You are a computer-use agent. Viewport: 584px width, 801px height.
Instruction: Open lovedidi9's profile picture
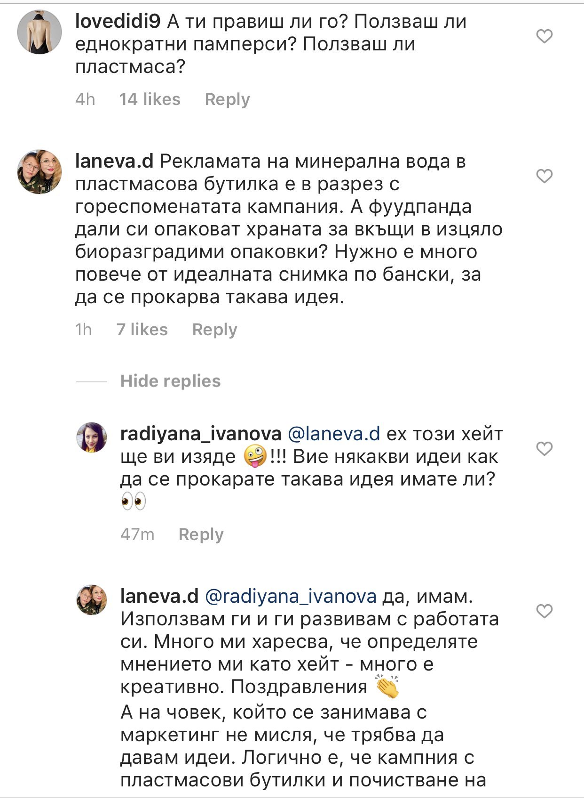(39, 32)
